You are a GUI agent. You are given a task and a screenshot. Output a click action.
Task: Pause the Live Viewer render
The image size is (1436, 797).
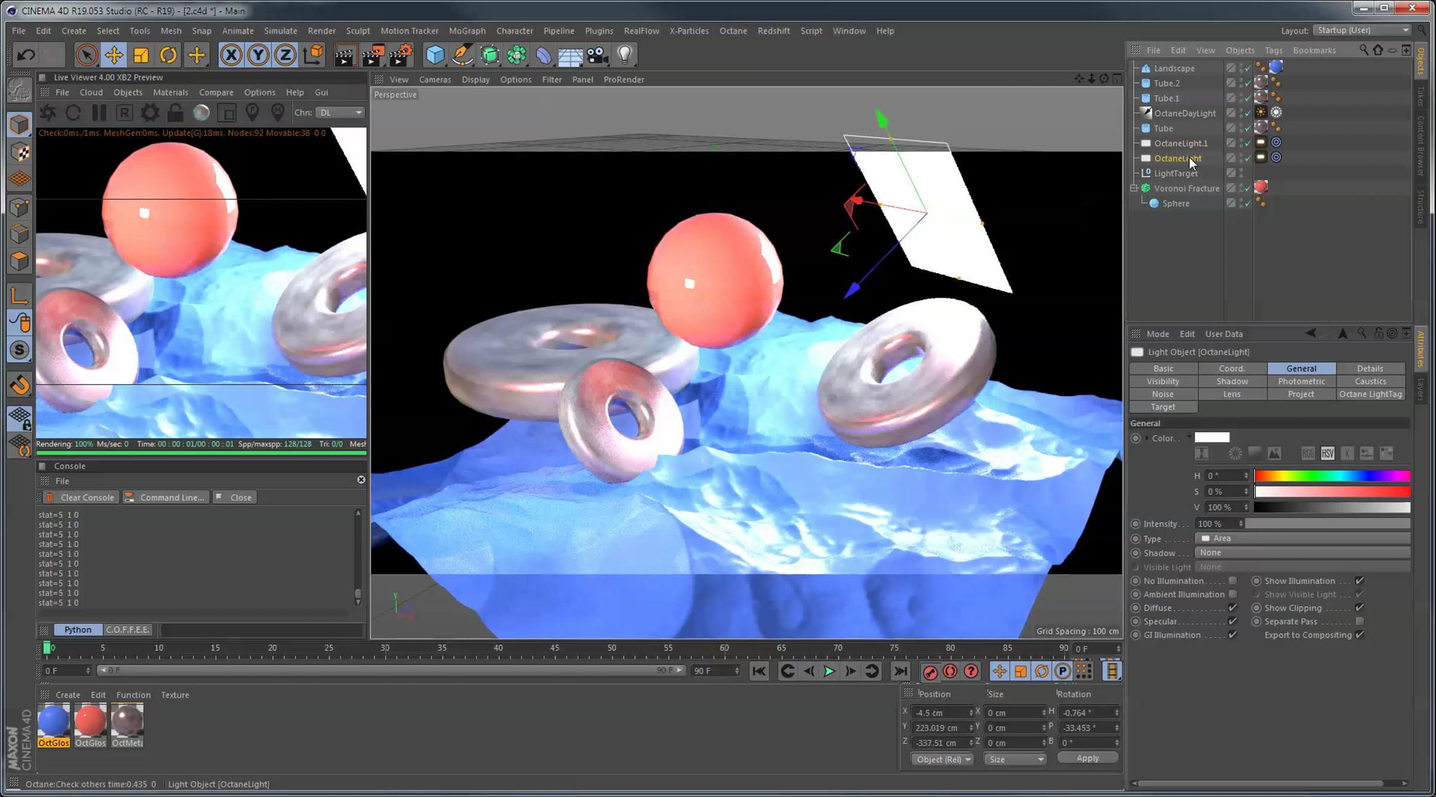point(99,112)
